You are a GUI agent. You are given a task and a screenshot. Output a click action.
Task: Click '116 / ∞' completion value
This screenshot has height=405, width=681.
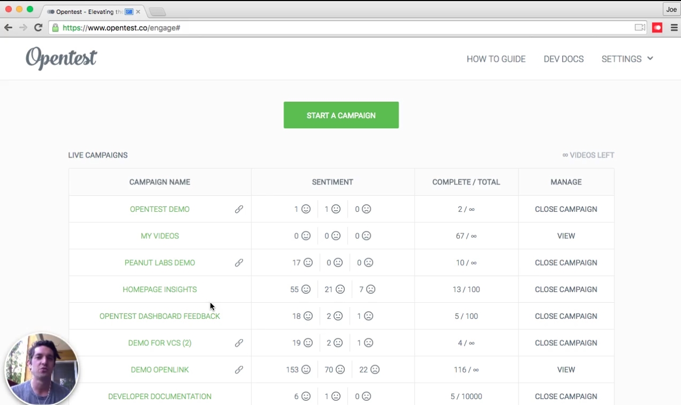coord(466,369)
